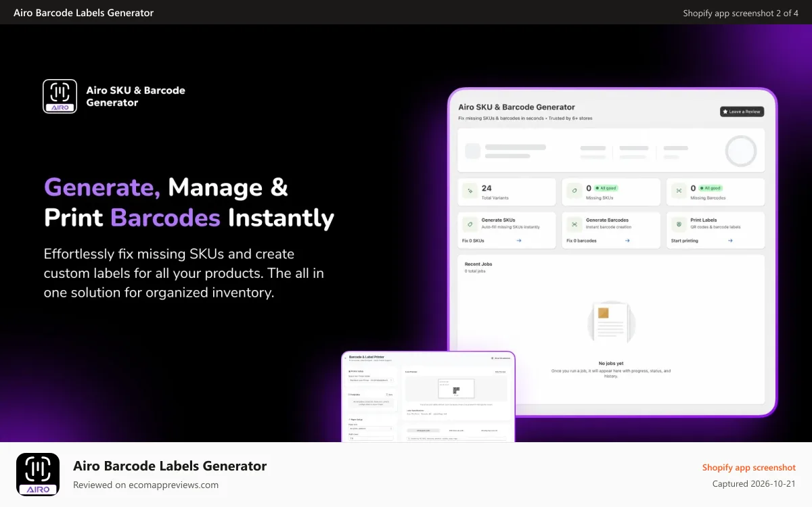Screen dimensions: 812x507
Task: Click the Captured 2026-10-21 date text
Action: tap(754, 483)
